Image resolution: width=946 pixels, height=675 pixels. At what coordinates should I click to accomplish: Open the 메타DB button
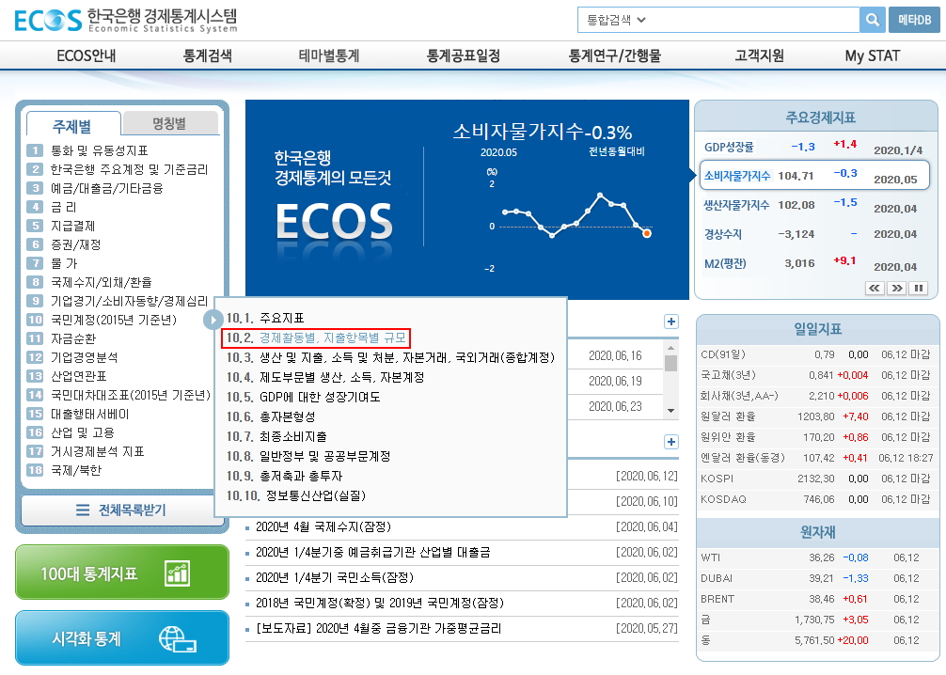pyautogui.click(x=914, y=20)
